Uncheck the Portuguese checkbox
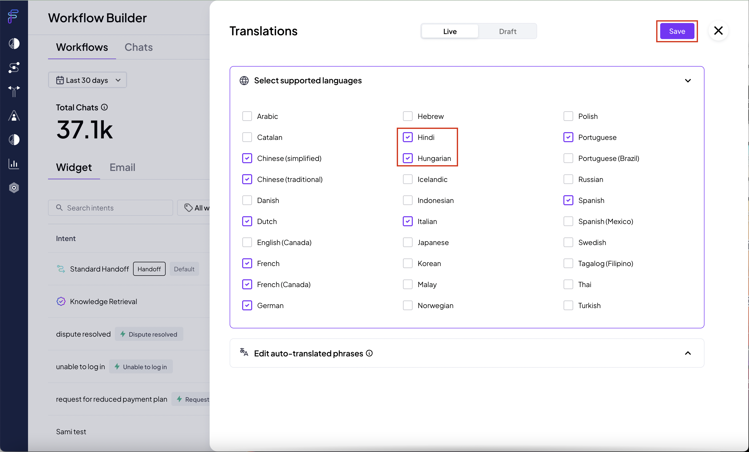This screenshot has height=452, width=749. pos(568,137)
